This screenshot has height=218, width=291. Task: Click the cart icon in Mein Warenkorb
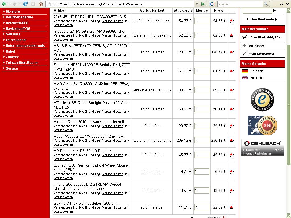244,37
